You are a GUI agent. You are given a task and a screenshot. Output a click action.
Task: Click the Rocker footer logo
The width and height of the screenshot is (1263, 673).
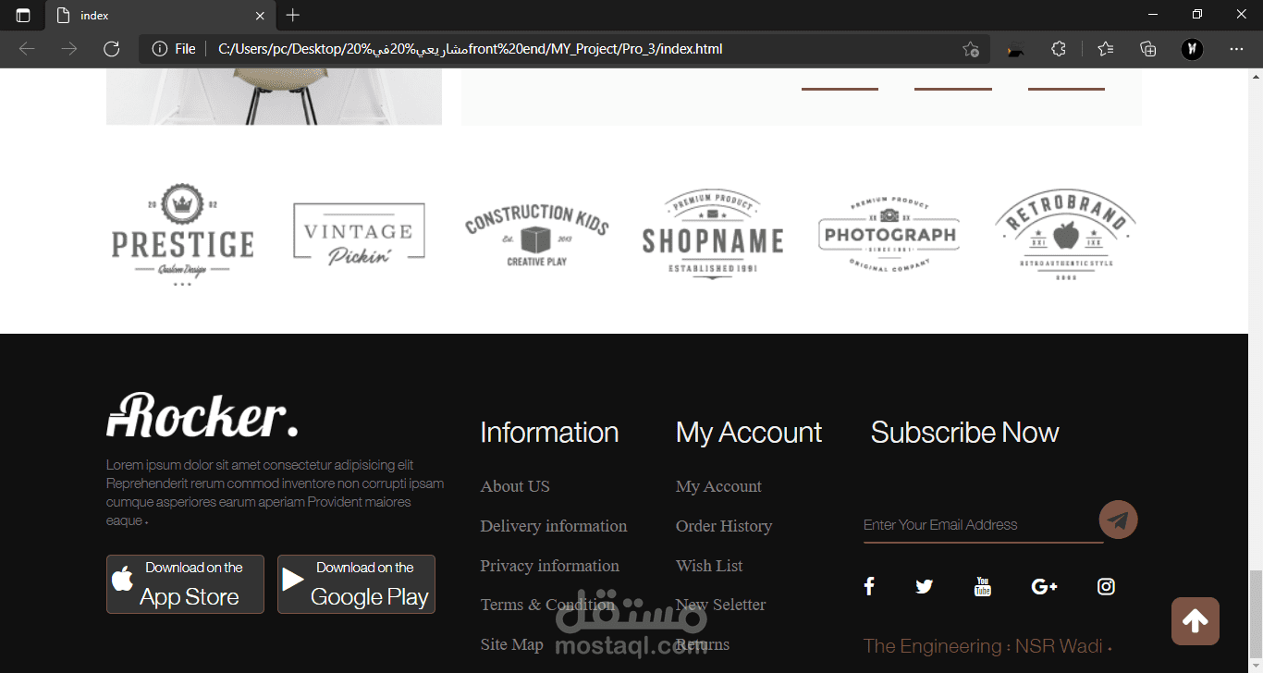[x=202, y=415]
